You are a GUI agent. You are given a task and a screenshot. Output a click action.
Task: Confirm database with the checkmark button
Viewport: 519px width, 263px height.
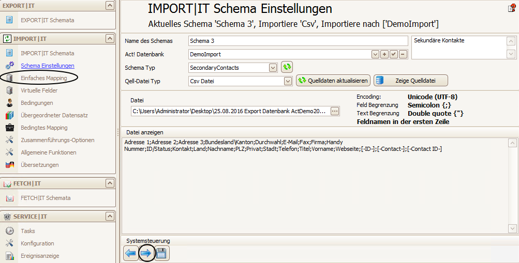394,54
